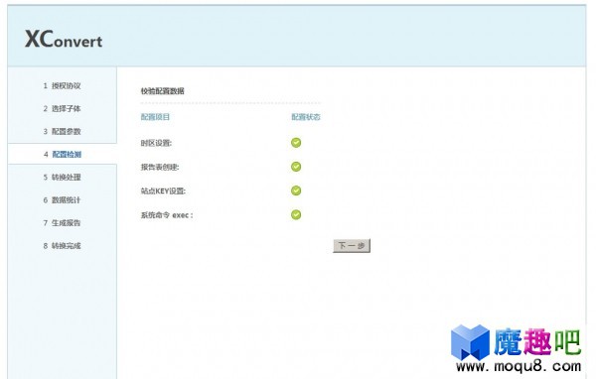The image size is (596, 379).
Task: Click the 系统命令 exec green check icon
Action: tap(296, 214)
